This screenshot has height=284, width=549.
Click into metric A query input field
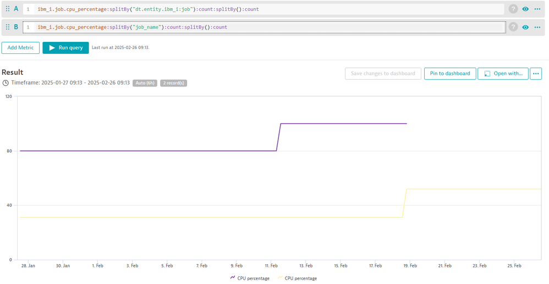270,9
